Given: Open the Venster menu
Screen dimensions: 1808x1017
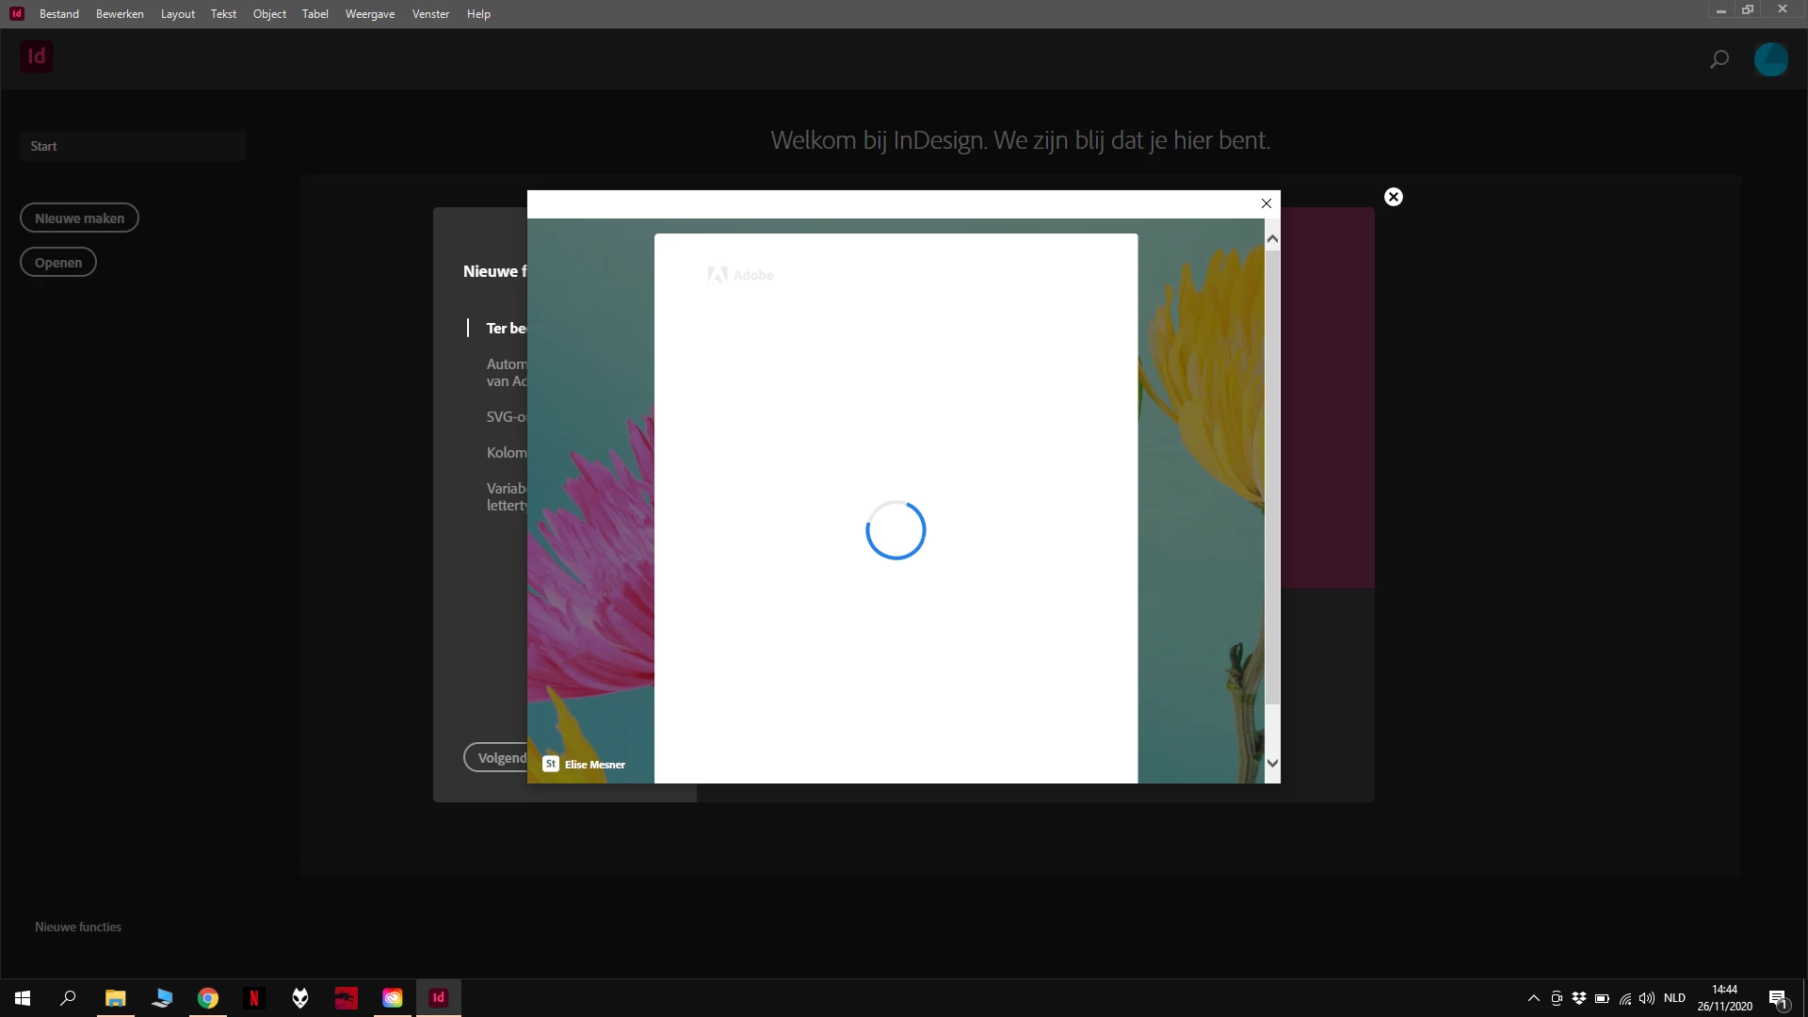Looking at the screenshot, I should point(430,14).
